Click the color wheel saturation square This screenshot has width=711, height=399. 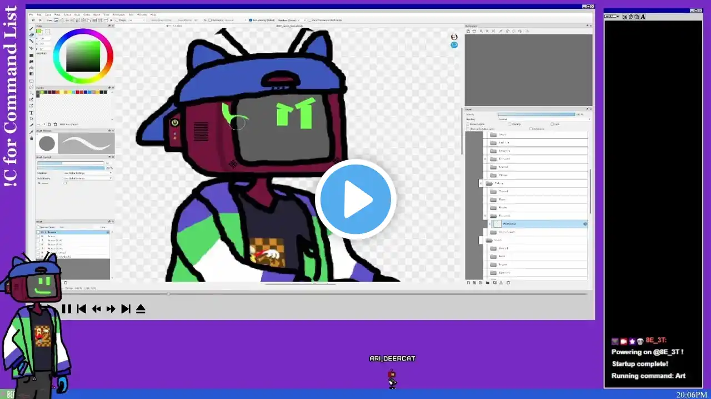[83, 55]
